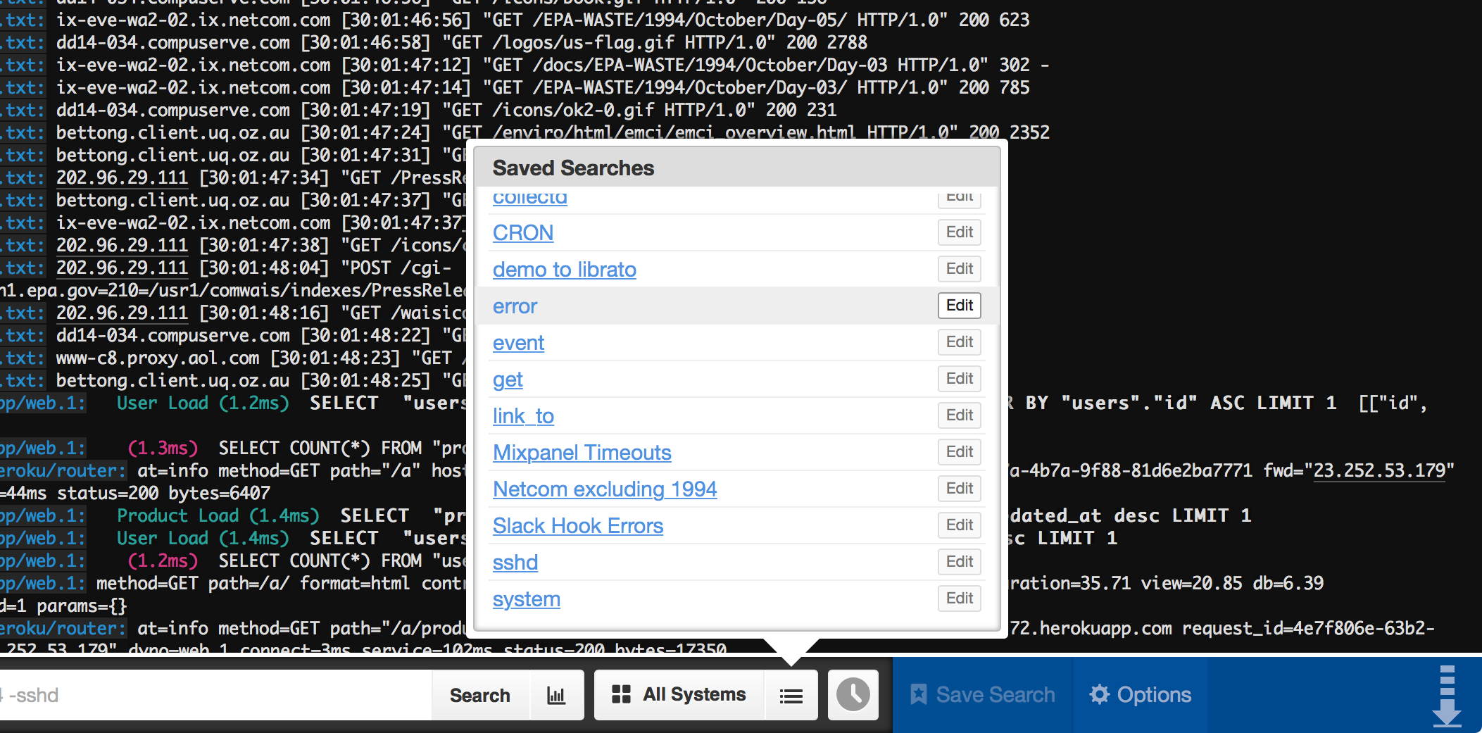Click inside the -sshd query field
This screenshot has height=733, width=1482.
211,695
